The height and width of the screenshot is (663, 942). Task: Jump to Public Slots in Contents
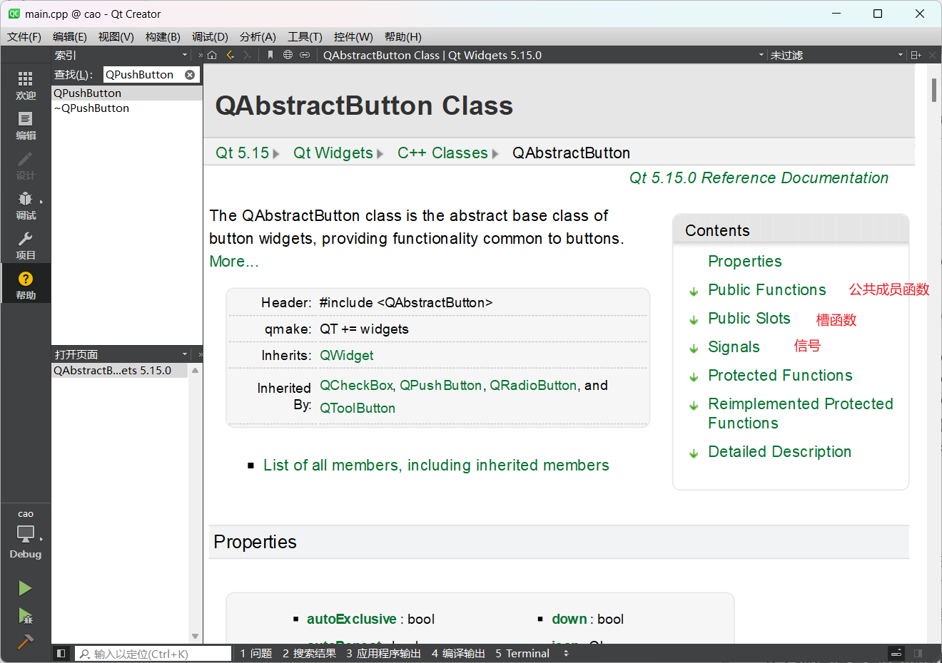click(749, 318)
